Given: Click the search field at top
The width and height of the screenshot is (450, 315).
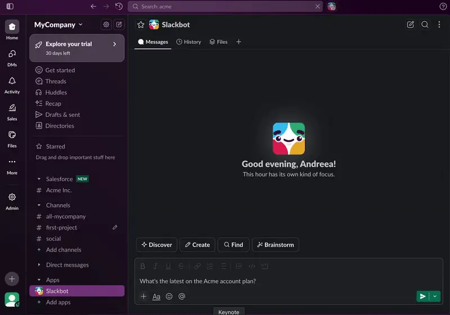Looking at the screenshot, I should [x=225, y=7].
